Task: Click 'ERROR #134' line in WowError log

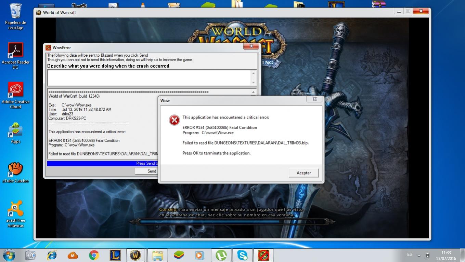Action: 84,141
